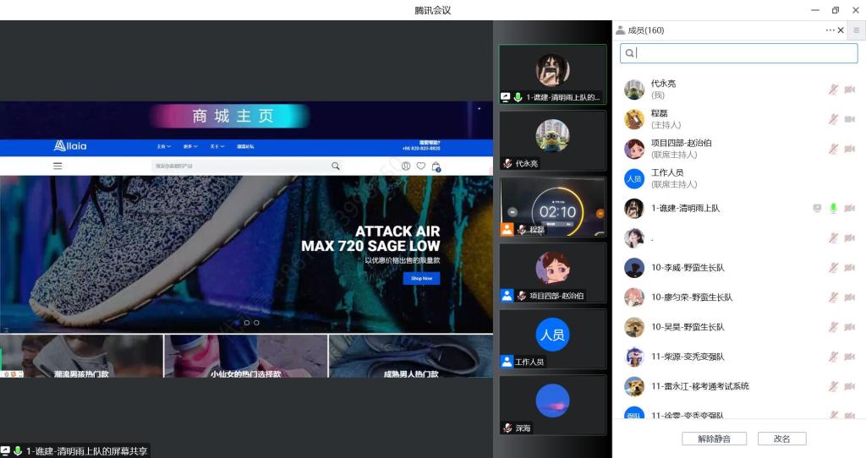This screenshot has height=458, width=866.
Task: Select 代永亮 (我) in the members list
Action: pos(738,90)
